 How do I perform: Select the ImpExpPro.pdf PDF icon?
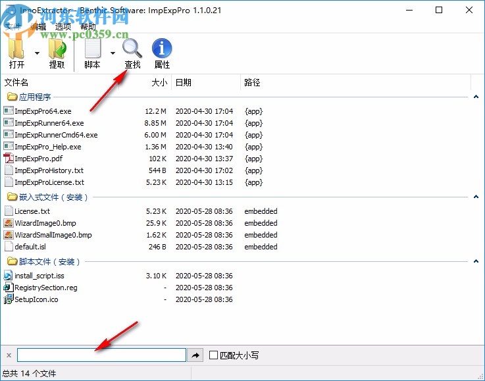pyautogui.click(x=9, y=159)
